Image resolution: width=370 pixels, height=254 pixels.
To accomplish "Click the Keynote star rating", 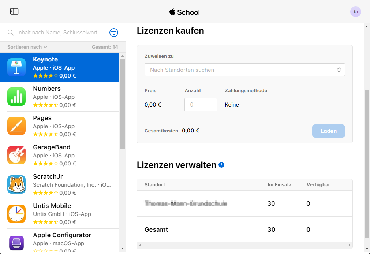I will [x=45, y=76].
